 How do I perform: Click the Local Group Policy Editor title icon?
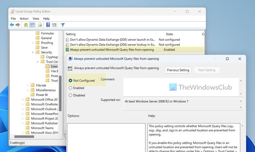tap(12, 12)
